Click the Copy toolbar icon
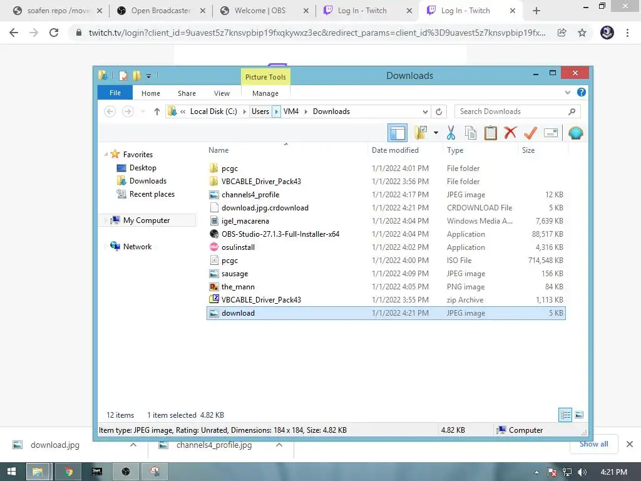The width and height of the screenshot is (641, 481). [x=471, y=133]
